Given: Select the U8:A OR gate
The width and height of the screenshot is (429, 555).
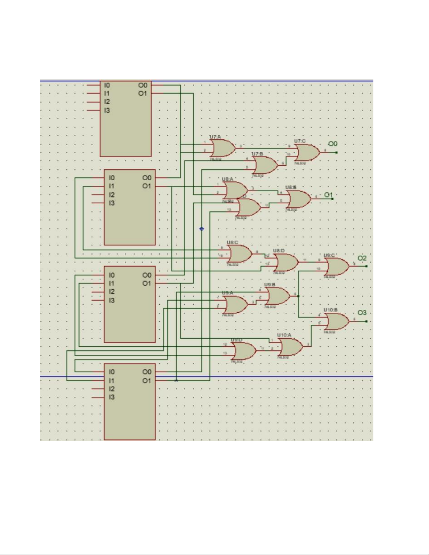Looking at the screenshot, I should coord(236,190).
